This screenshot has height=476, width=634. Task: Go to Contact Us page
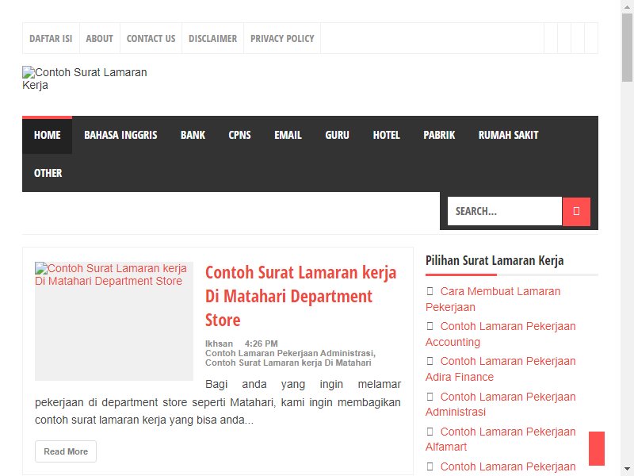(x=151, y=38)
